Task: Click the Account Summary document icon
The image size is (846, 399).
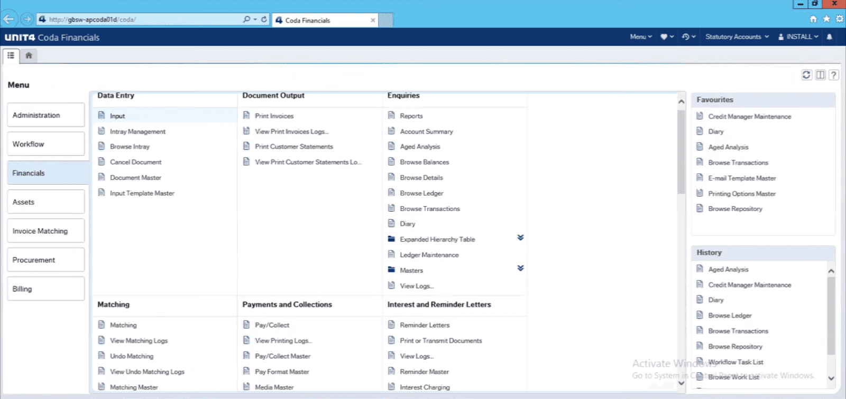Action: click(x=391, y=131)
